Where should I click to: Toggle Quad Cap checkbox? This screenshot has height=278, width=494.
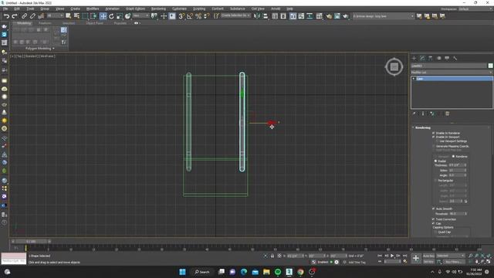point(435,232)
